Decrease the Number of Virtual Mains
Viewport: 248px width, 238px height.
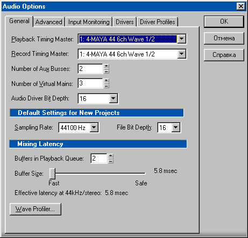[x=107, y=86]
